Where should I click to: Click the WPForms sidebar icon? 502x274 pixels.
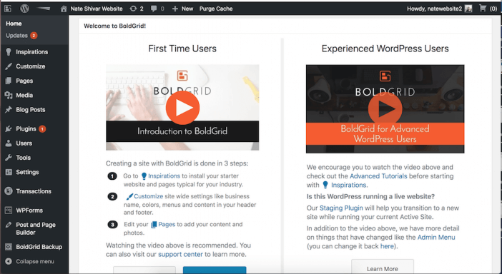pos(9,210)
